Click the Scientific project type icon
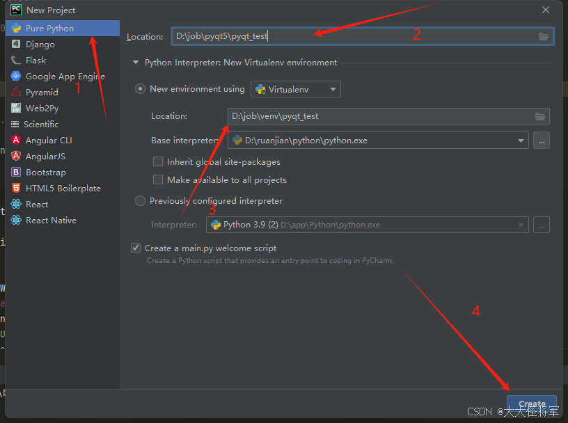The height and width of the screenshot is (423, 568). tap(15, 125)
